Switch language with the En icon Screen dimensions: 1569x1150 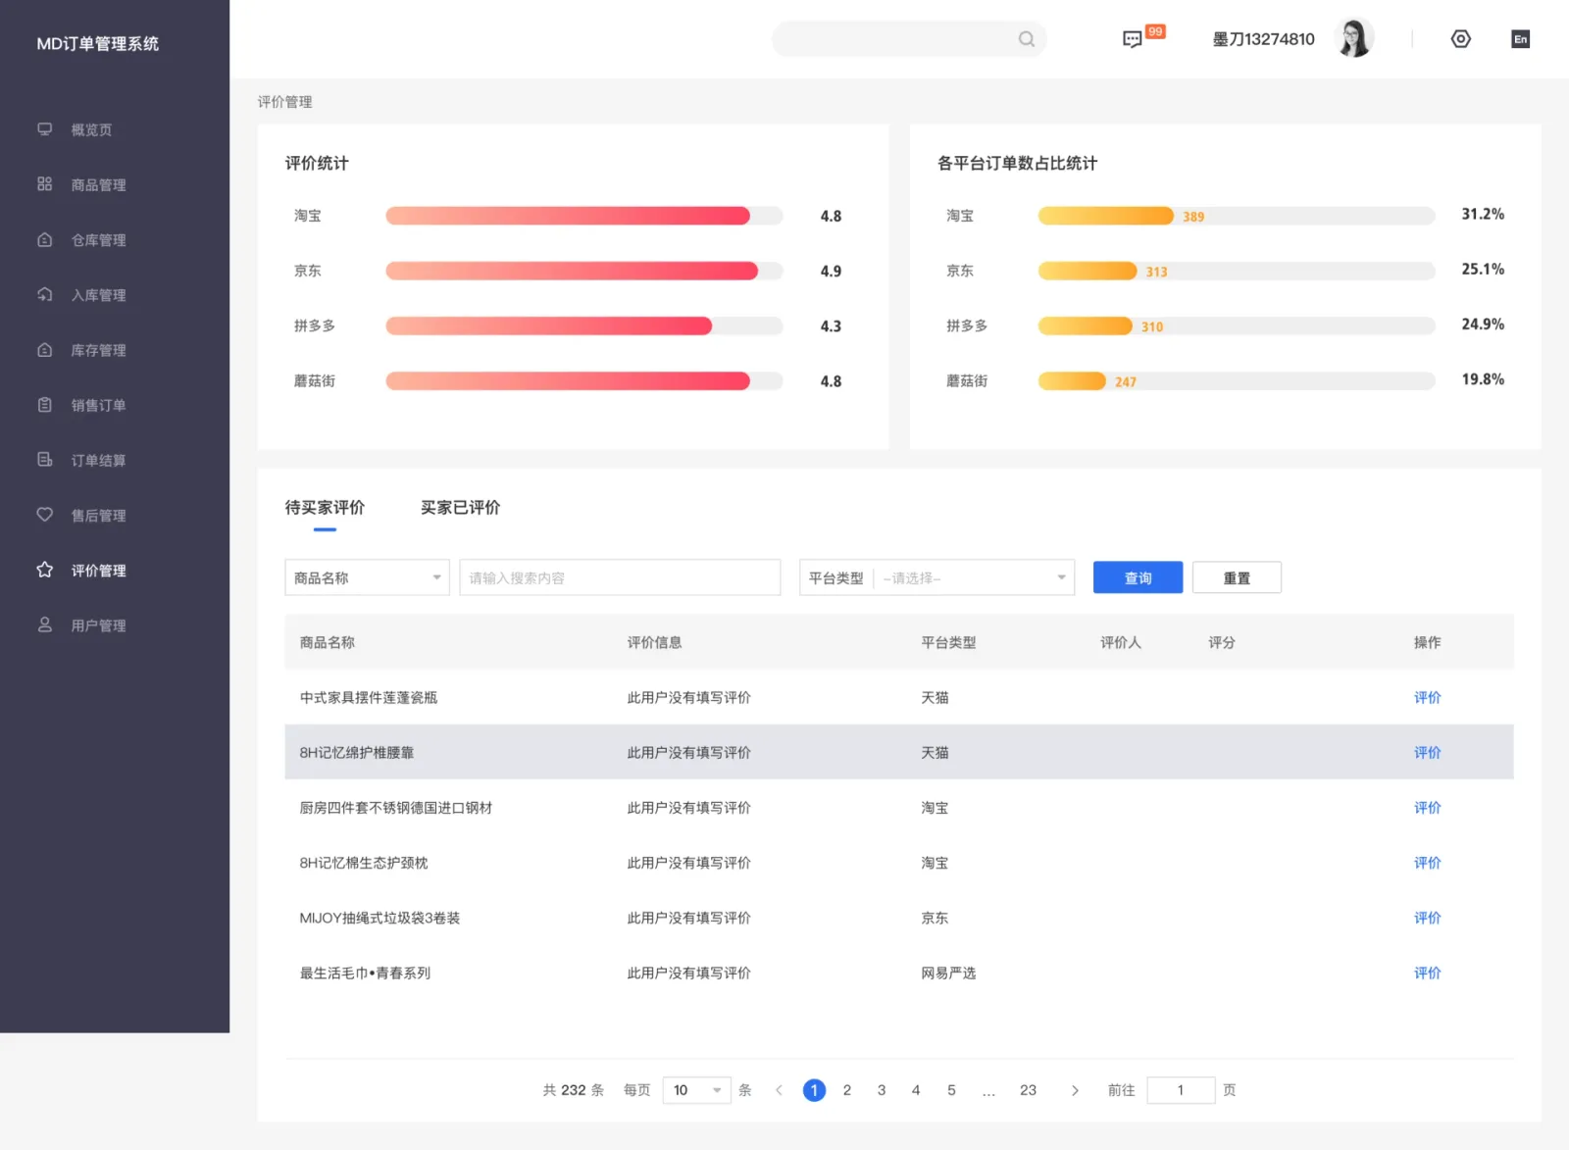click(1521, 39)
